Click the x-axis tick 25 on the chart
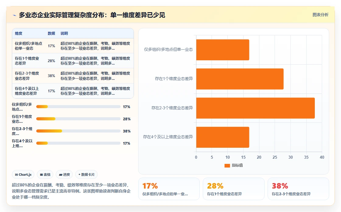This screenshot has height=212, width=341. [x=275, y=157]
